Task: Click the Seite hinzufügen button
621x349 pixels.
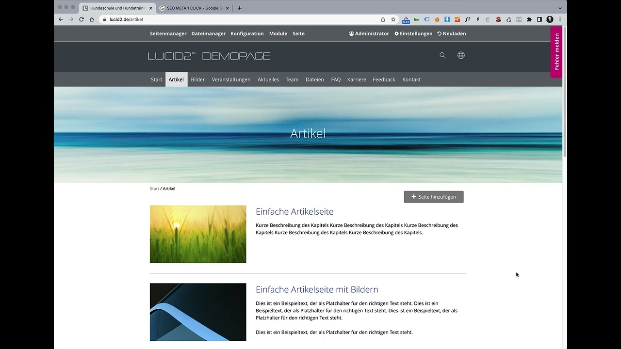Action: [x=434, y=197]
